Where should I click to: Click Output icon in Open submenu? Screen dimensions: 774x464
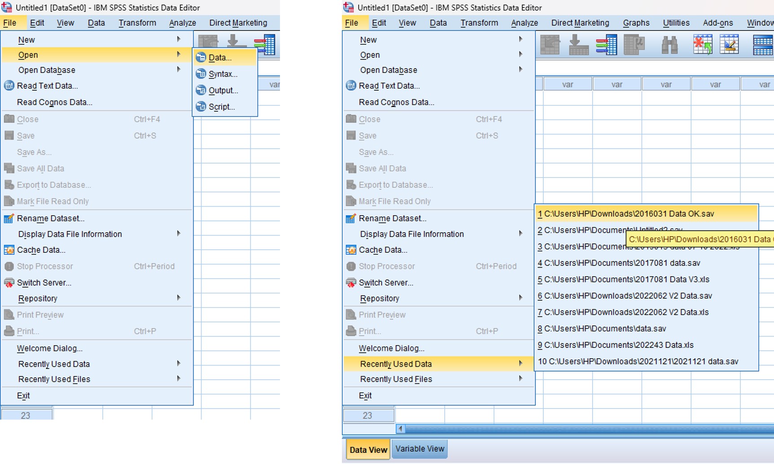click(201, 91)
